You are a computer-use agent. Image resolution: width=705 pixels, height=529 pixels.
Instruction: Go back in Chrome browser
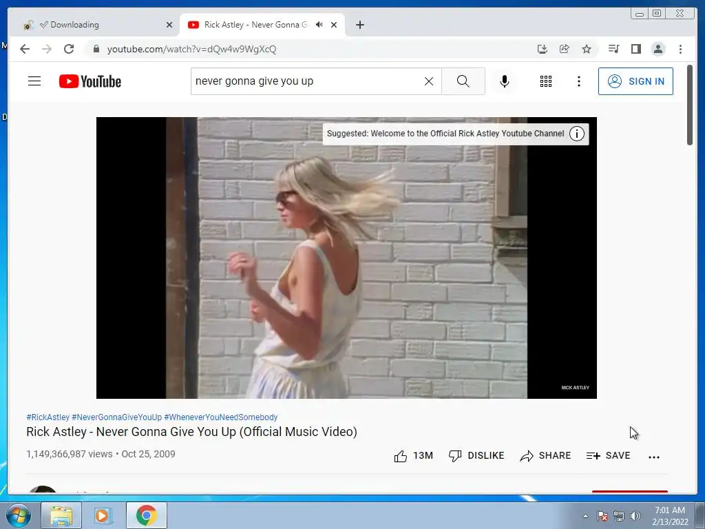[x=25, y=49]
